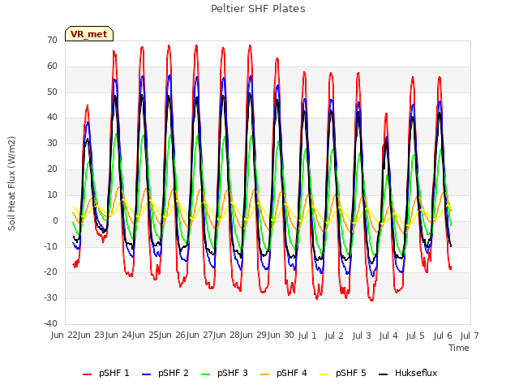Viewport: 519px width, 389px height.
Task: Click the Jul 6 x-axis date
Action: pyautogui.click(x=443, y=336)
